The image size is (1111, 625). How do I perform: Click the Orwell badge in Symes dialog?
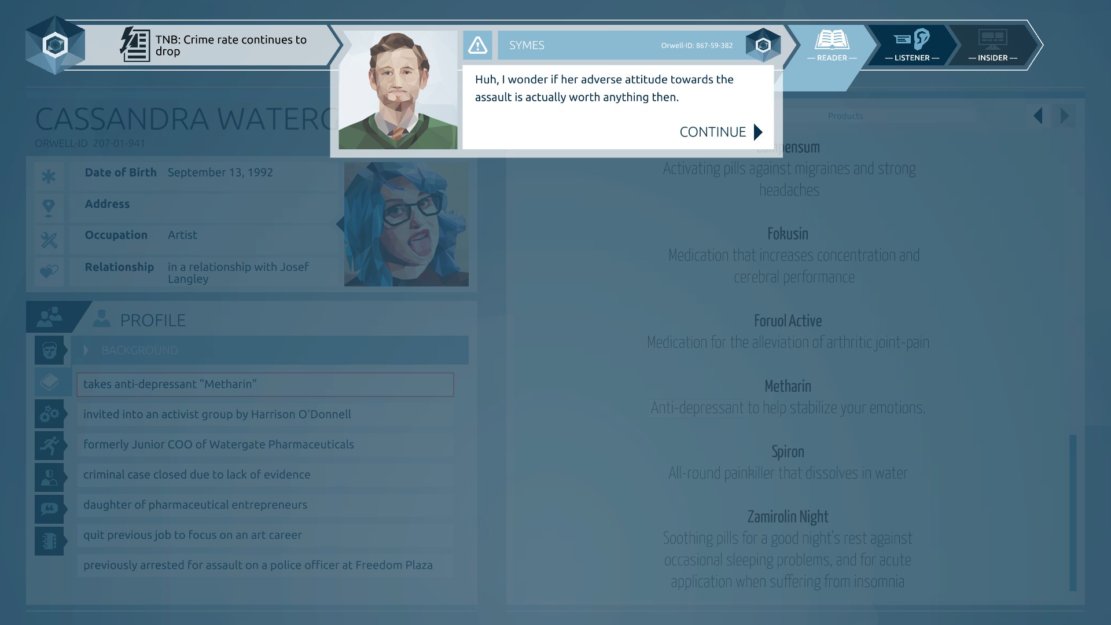pos(763,45)
